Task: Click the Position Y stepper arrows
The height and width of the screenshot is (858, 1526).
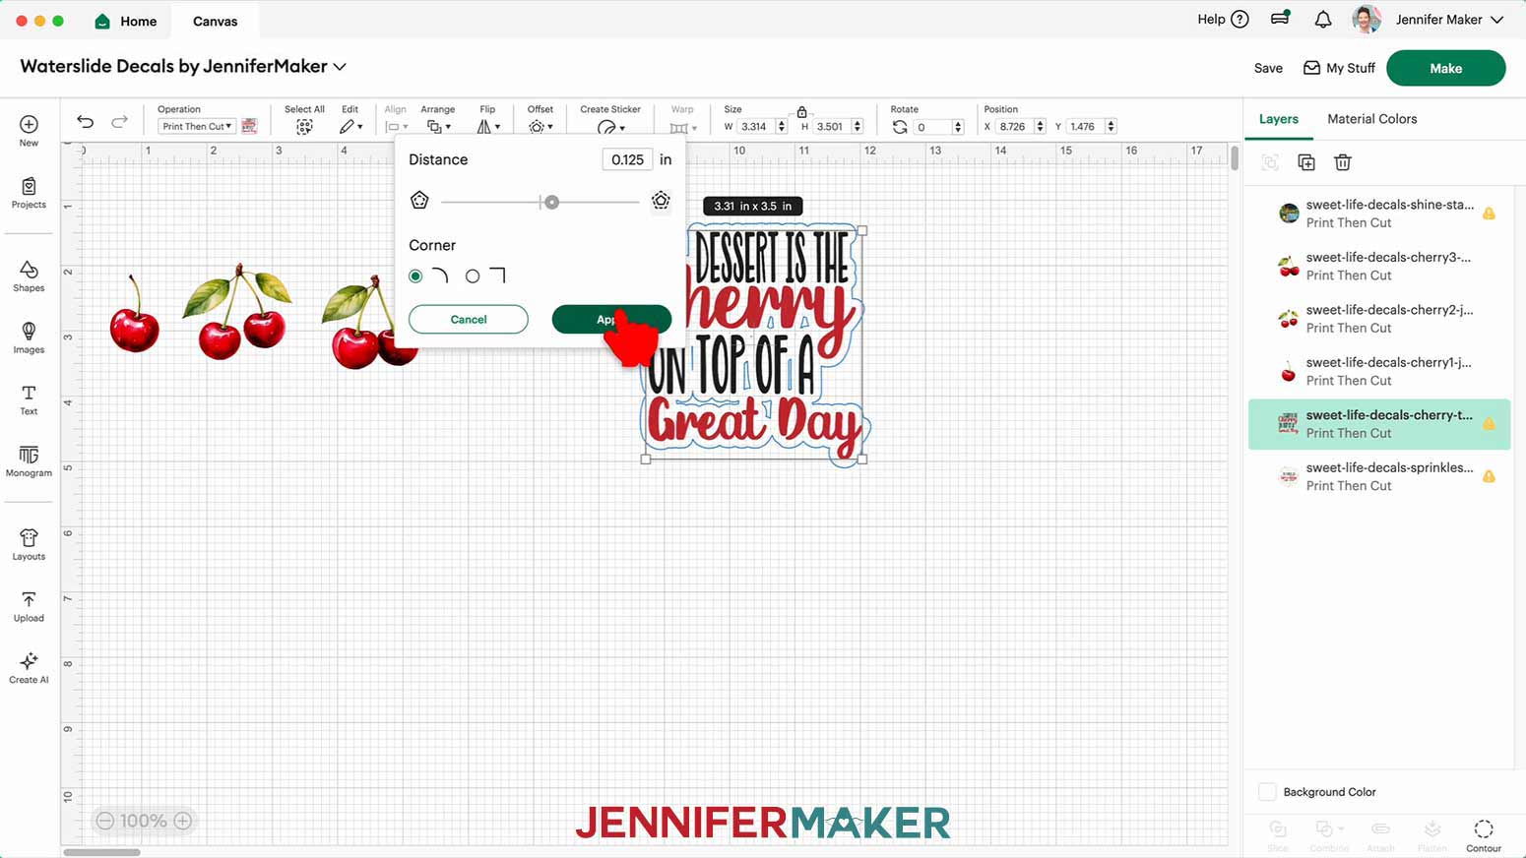Action: [x=1111, y=127]
